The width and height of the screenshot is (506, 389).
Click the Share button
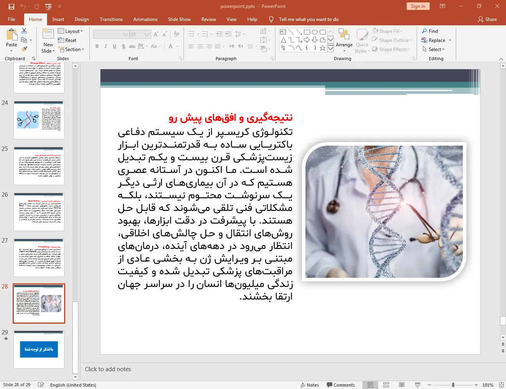click(x=487, y=19)
